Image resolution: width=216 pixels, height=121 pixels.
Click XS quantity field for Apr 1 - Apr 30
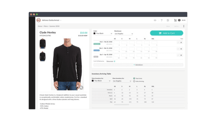click(117, 55)
